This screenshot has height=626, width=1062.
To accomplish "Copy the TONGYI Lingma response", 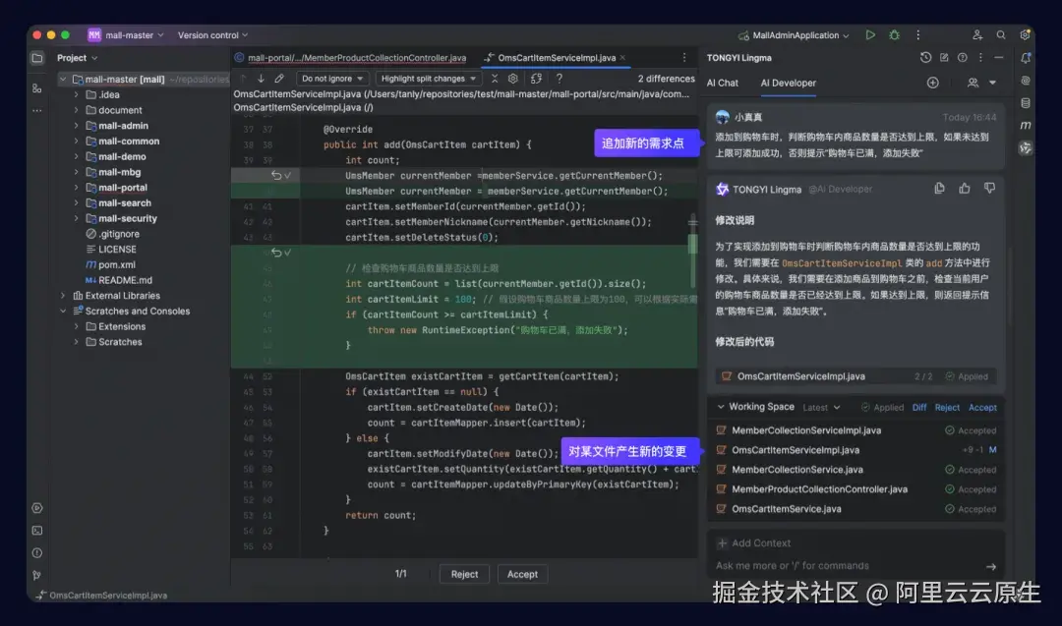I will tap(939, 189).
